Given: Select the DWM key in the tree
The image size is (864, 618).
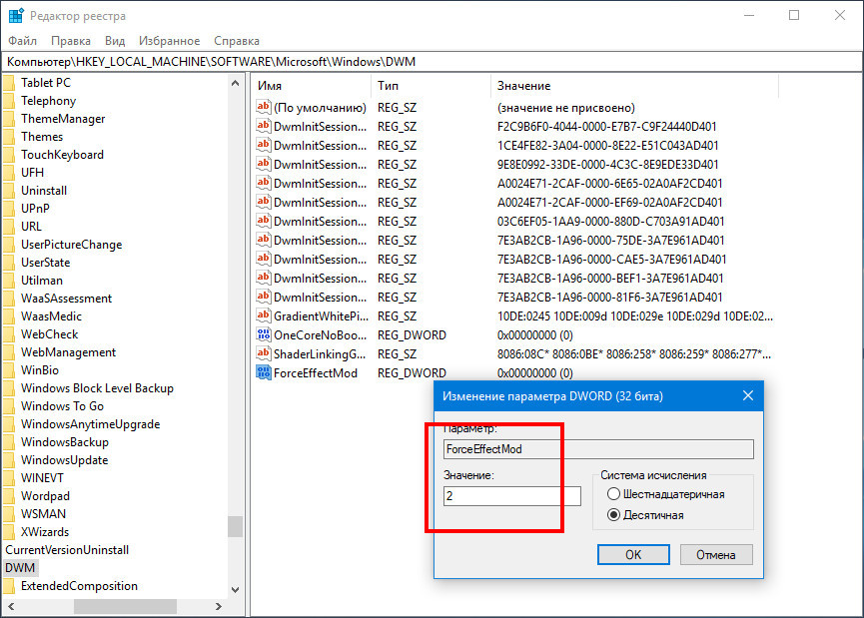Looking at the screenshot, I should pos(20,568).
